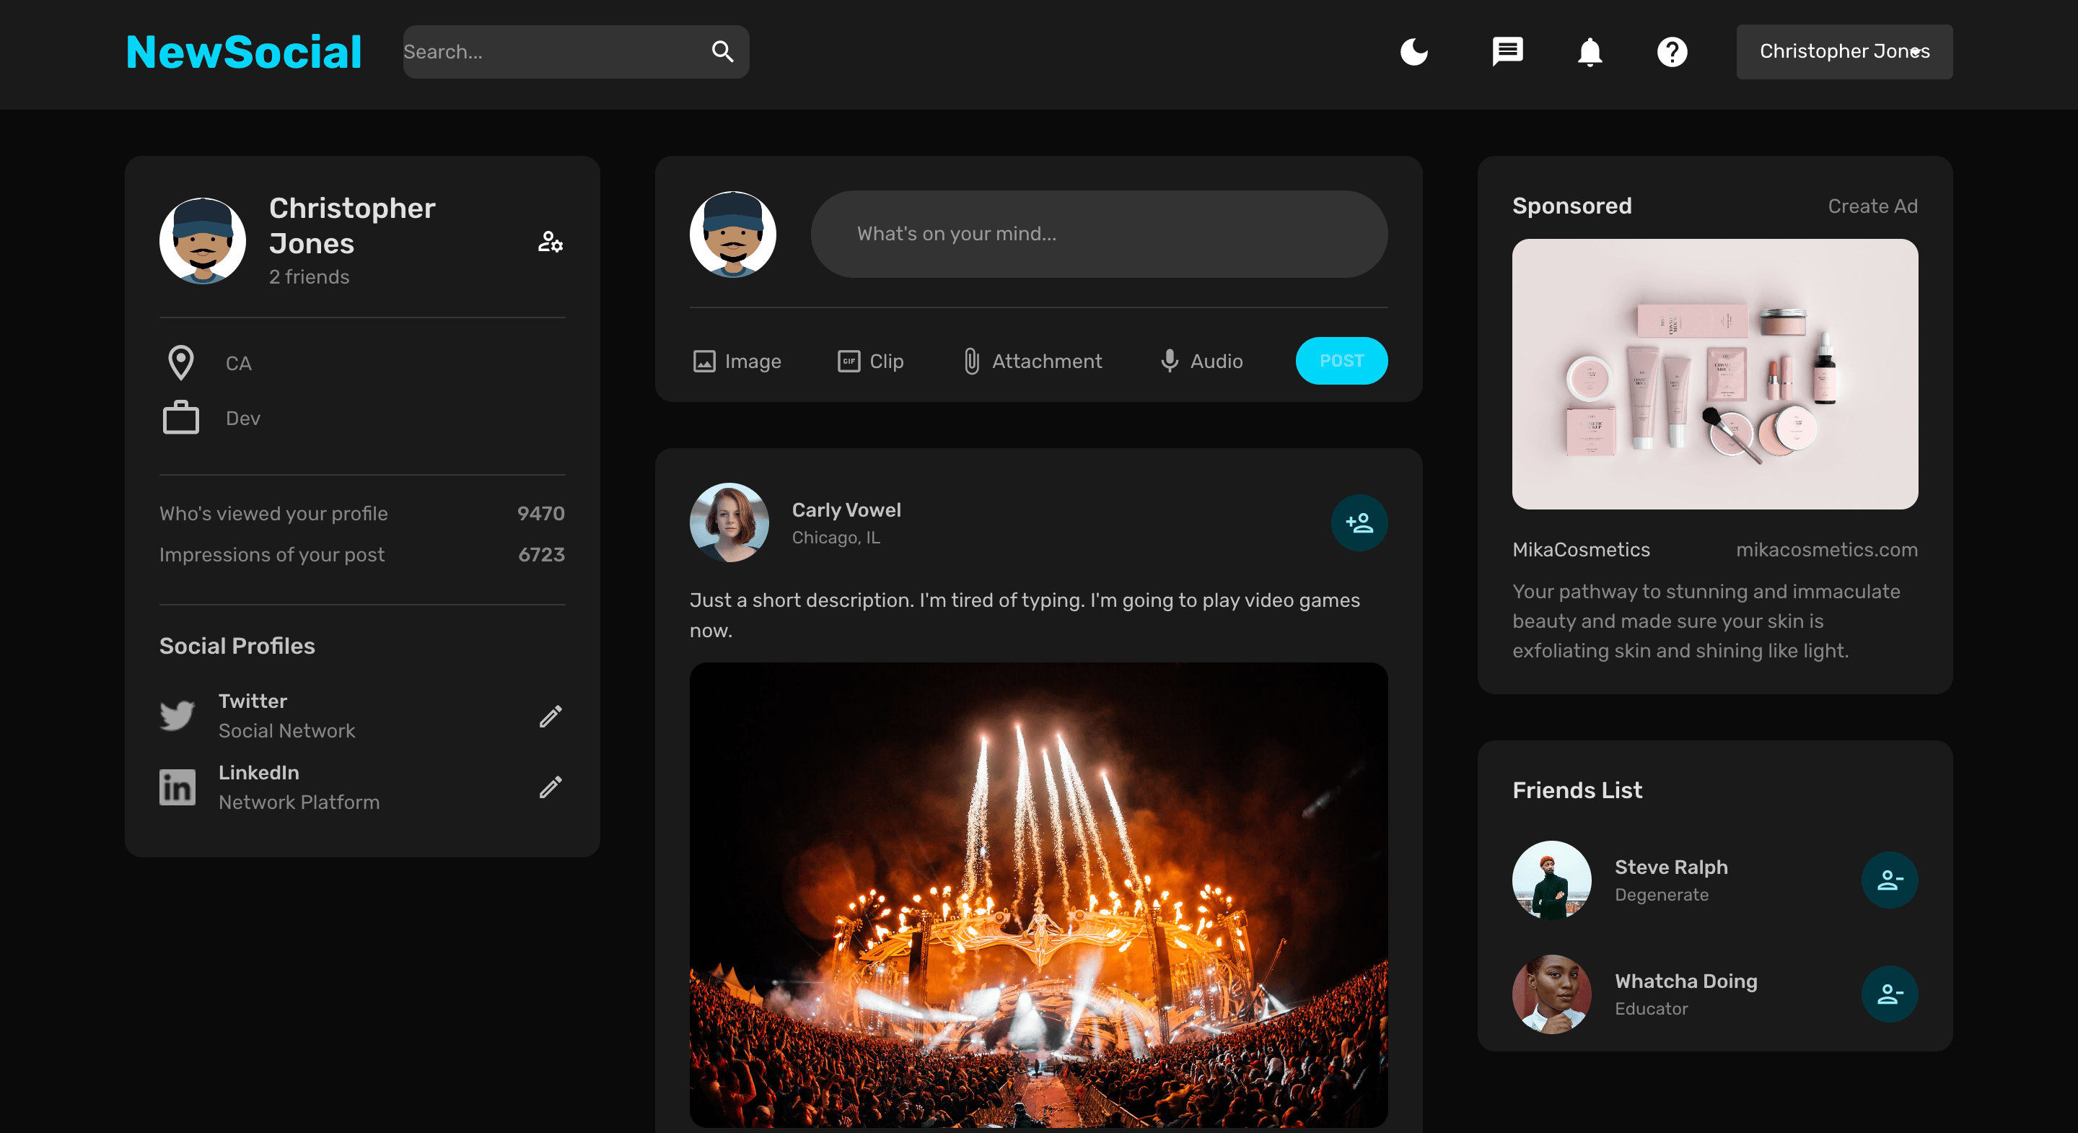
Task: Click the LinkedIn logo icon
Action: 177,787
